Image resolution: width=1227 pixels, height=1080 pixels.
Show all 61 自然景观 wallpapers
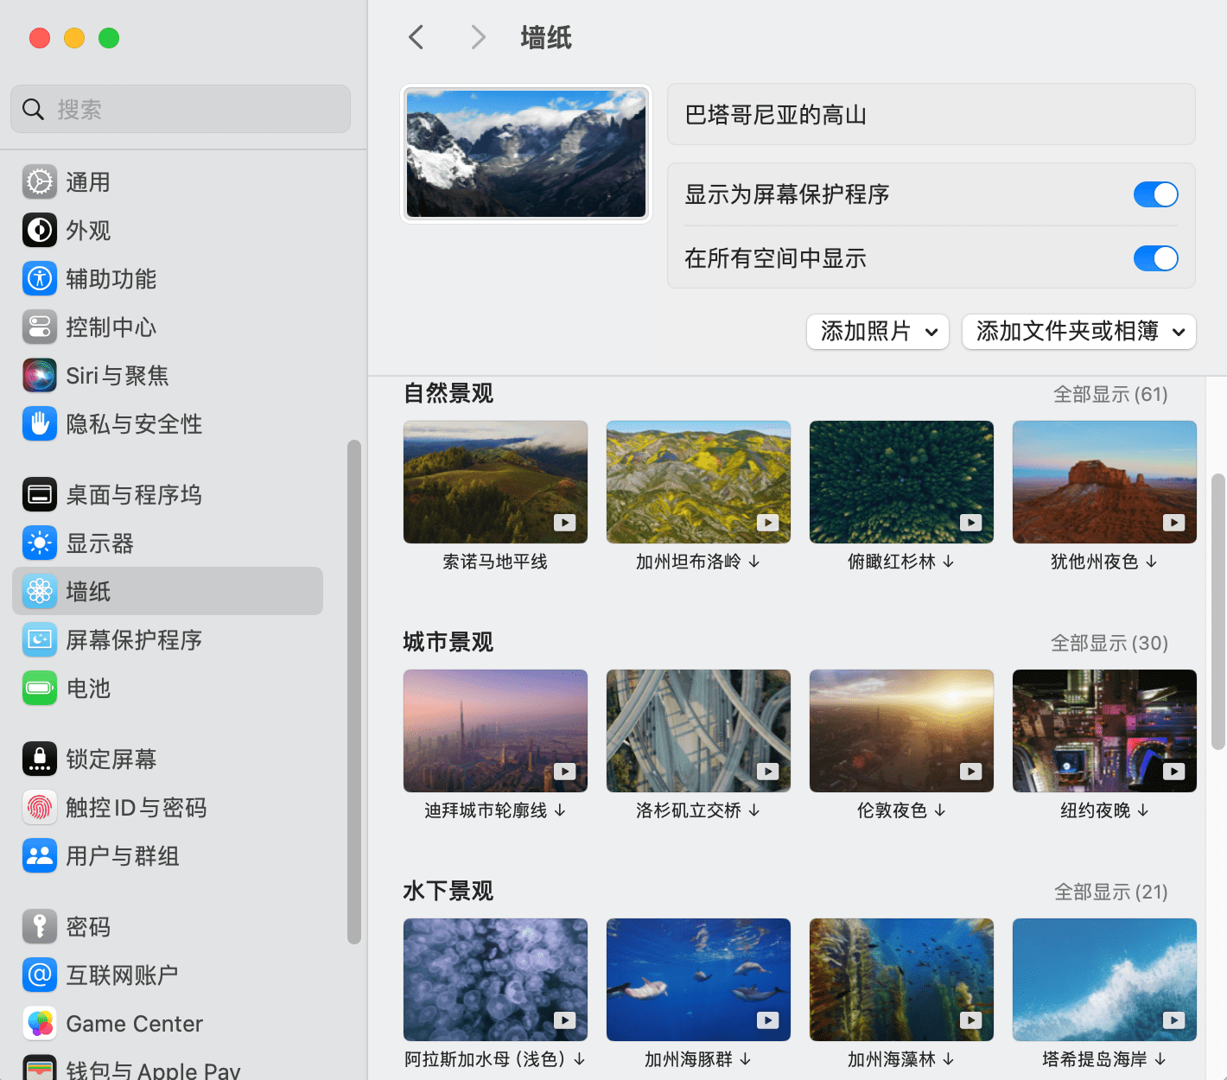click(1110, 395)
